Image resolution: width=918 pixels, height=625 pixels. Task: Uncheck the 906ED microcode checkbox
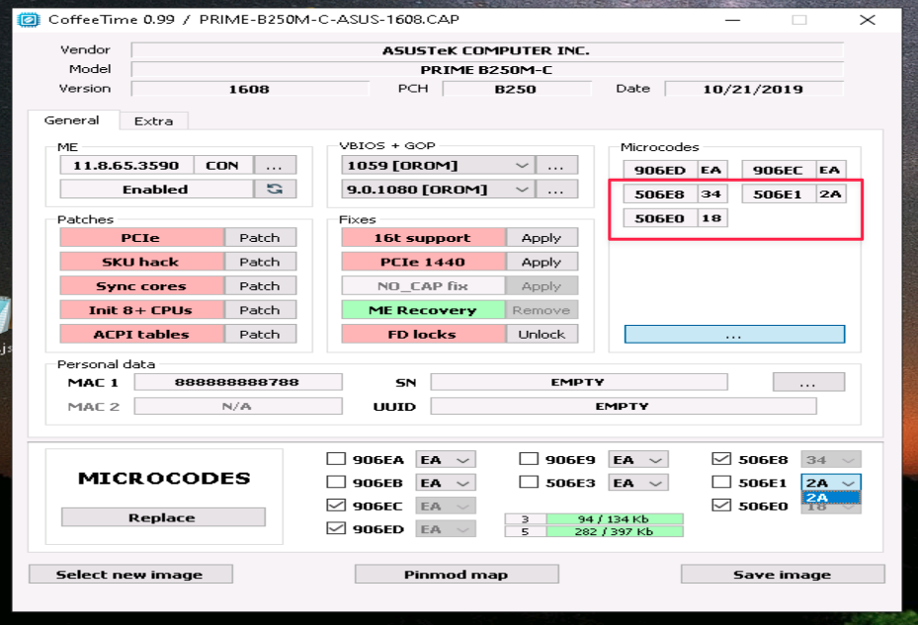click(x=336, y=528)
